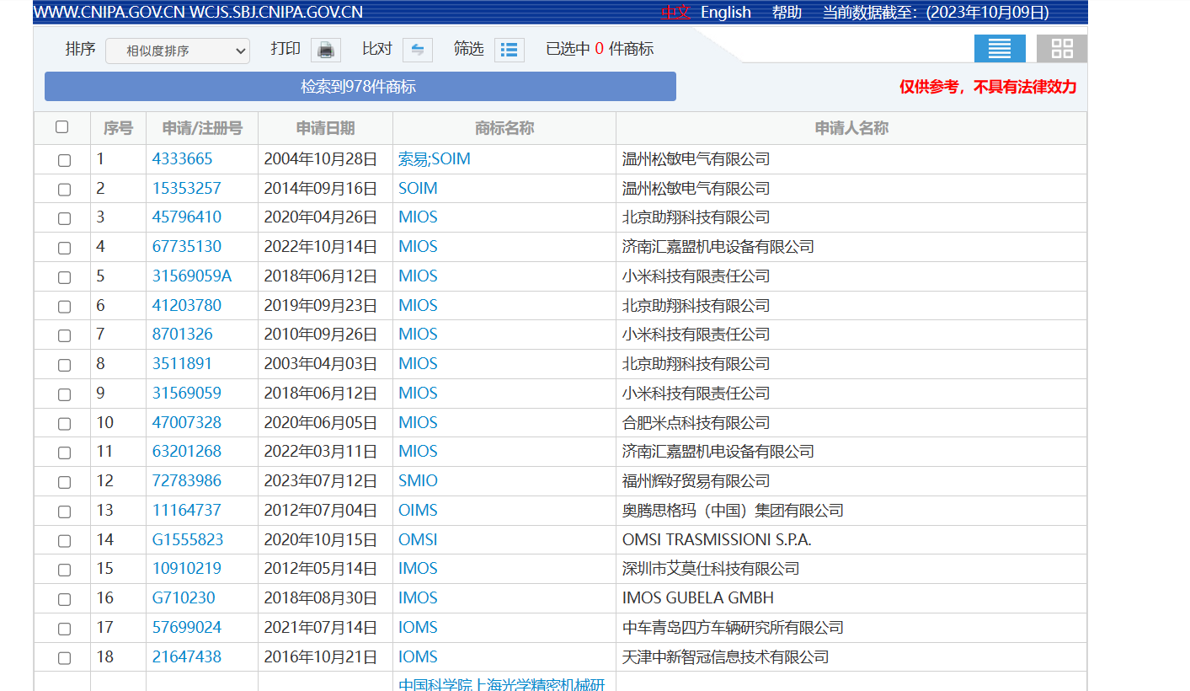Screen dimensions: 1190x691
Task: Open registration number 8701326
Action: click(x=182, y=334)
